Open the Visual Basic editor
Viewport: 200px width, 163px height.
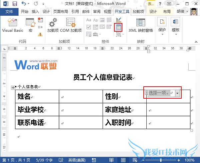coord(13,25)
